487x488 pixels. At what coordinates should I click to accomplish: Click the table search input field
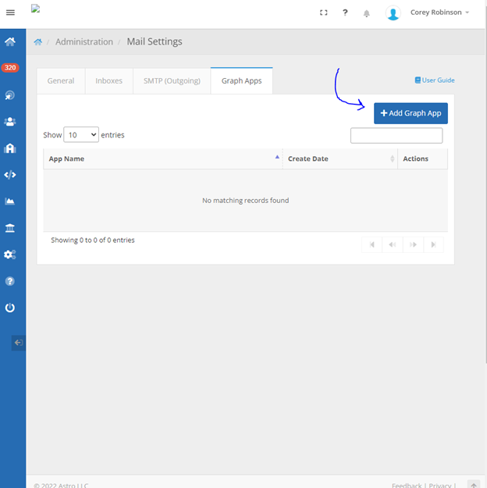pos(396,136)
